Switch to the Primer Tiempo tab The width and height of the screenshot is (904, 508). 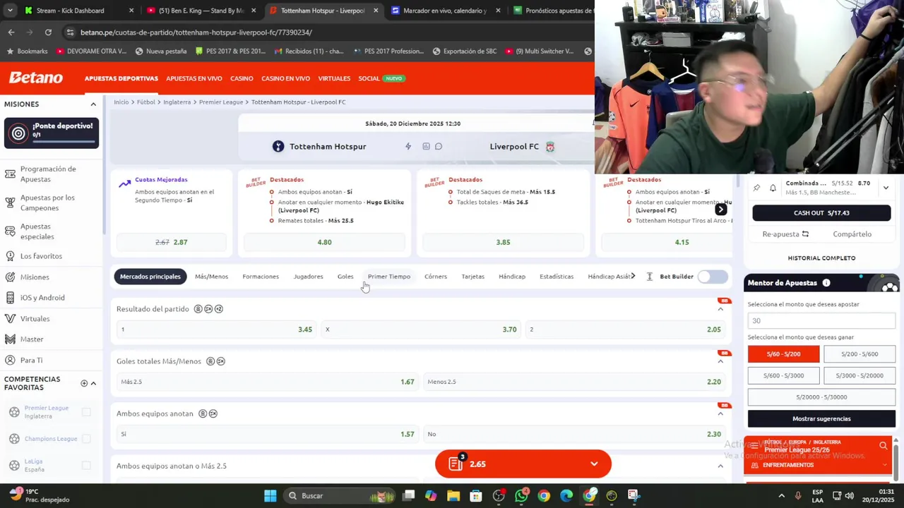point(388,277)
